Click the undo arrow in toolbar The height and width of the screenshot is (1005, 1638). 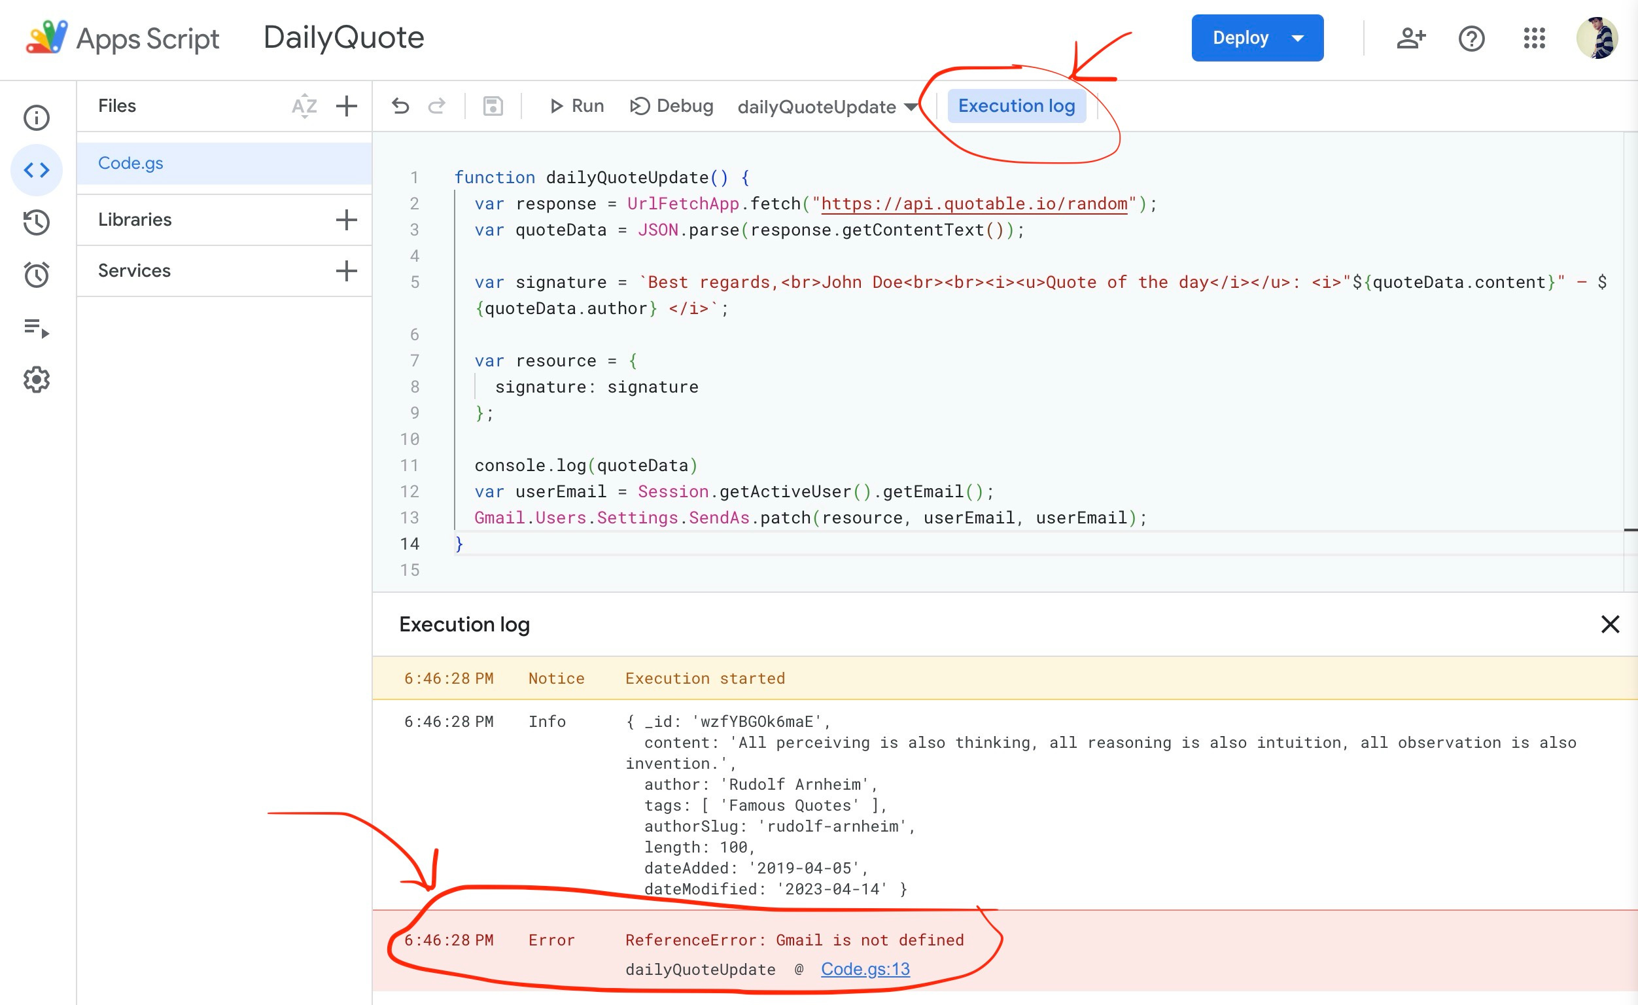tap(400, 106)
